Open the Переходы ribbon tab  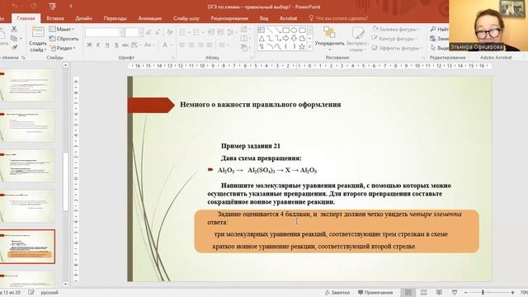click(x=115, y=18)
